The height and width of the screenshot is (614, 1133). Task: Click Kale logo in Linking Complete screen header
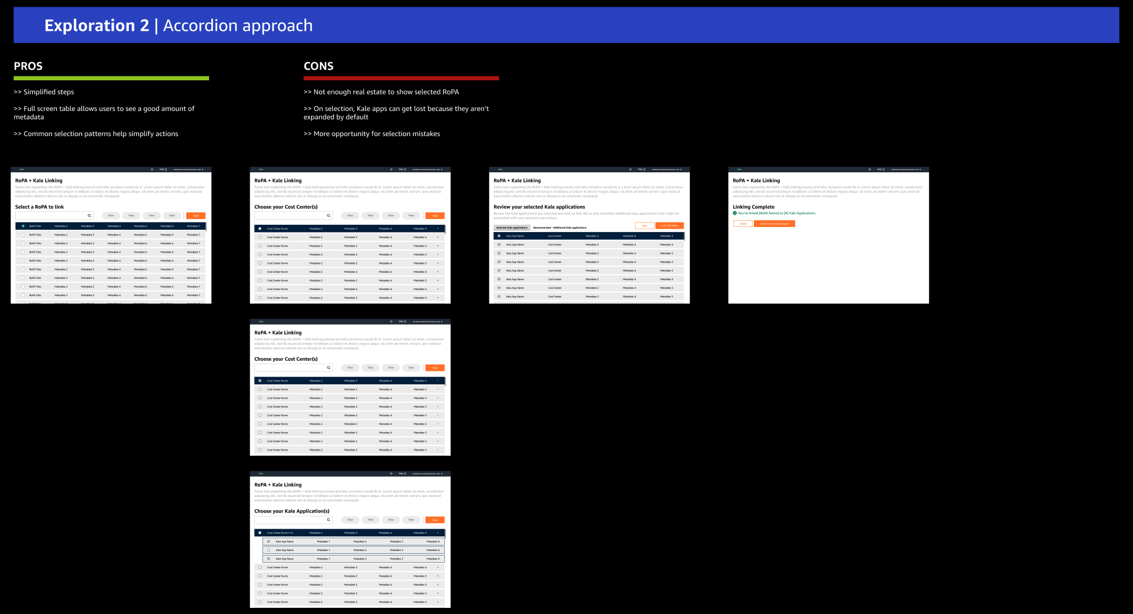(739, 170)
